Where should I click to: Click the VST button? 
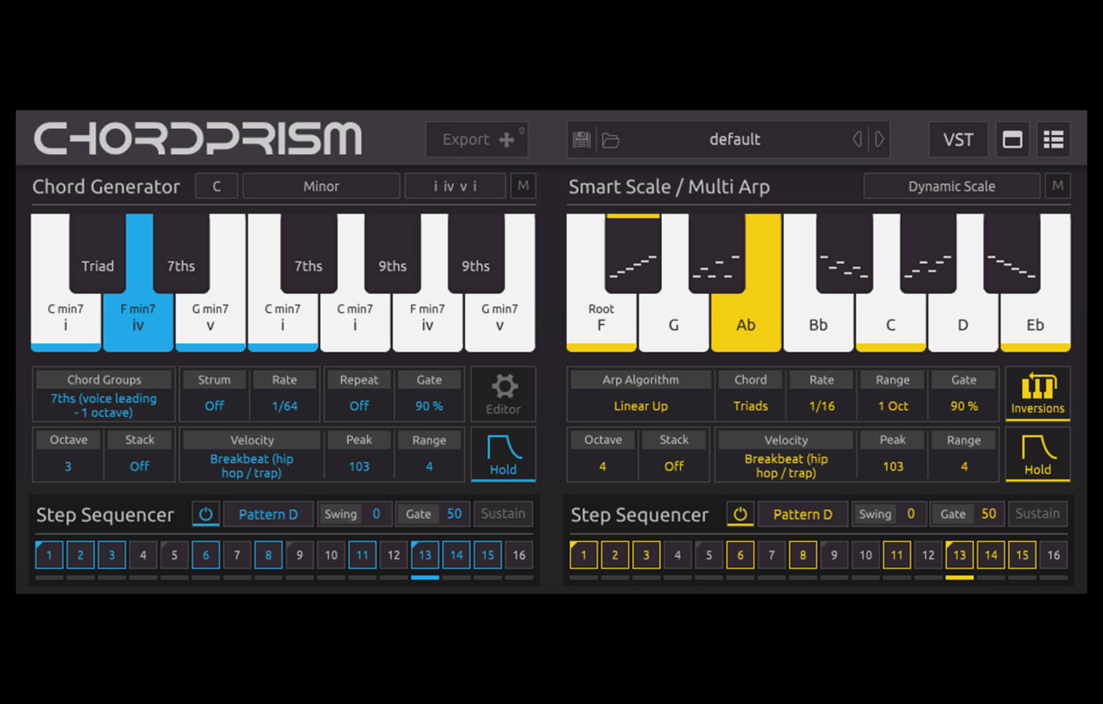point(958,140)
